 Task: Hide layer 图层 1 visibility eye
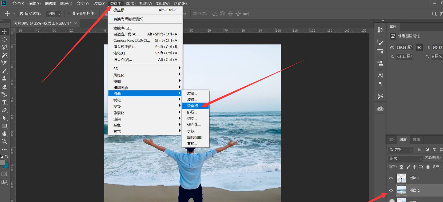(391, 178)
